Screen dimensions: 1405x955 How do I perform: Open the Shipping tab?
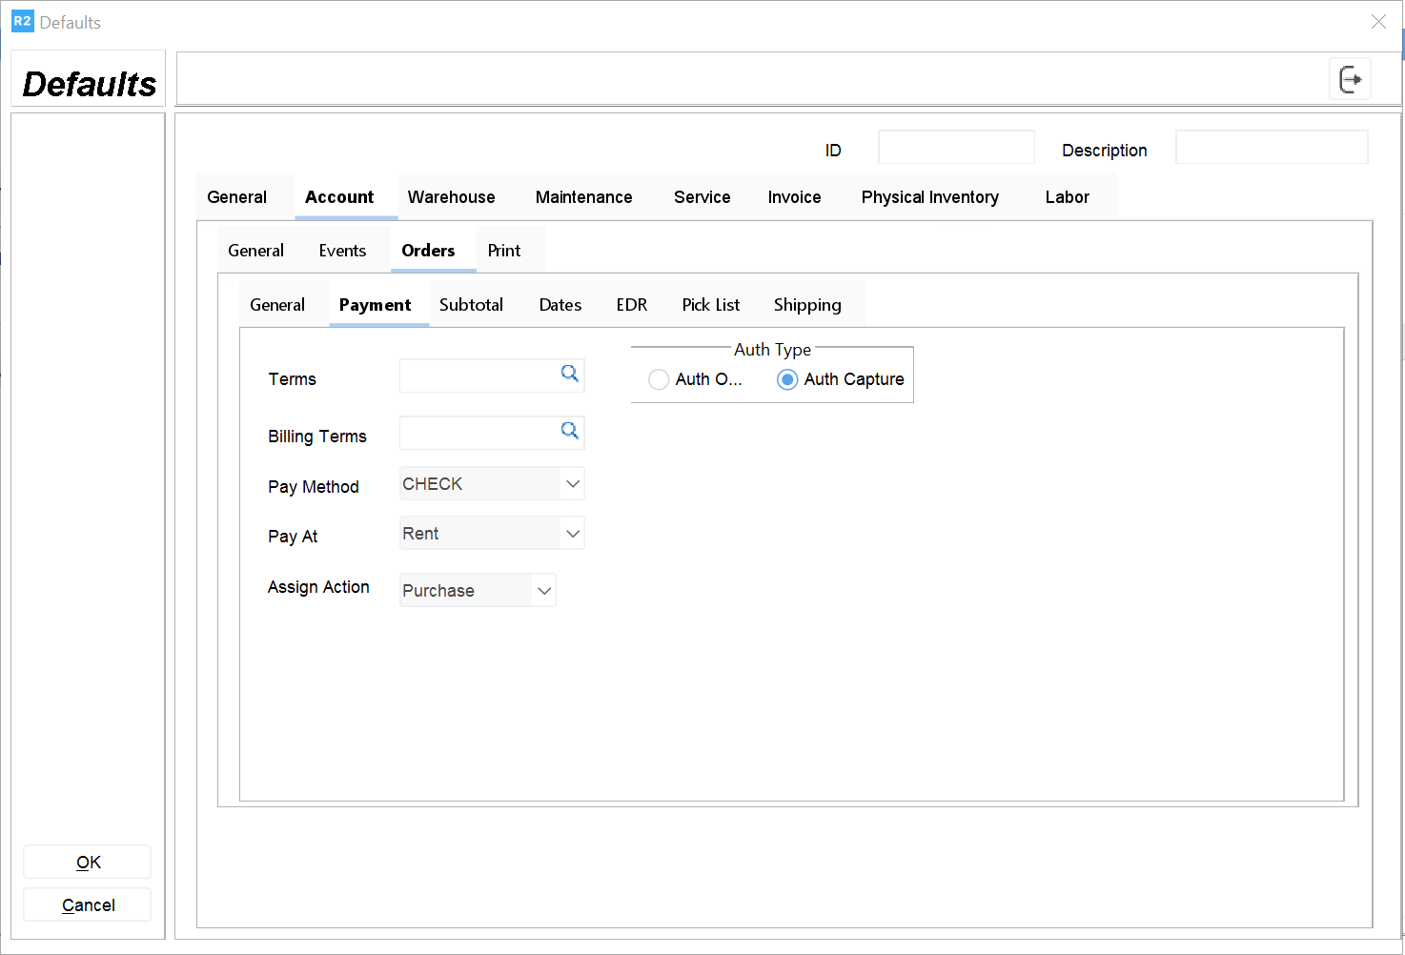806,305
